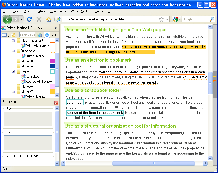Viewport: 218px width, 173px height.
Task: Open the search engine chooser dropdown arrow
Action: [x=179, y=19]
